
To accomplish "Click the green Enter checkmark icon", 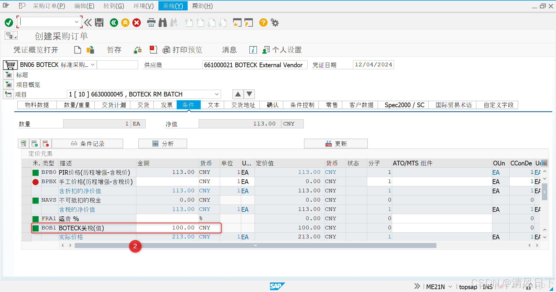I will [x=9, y=23].
